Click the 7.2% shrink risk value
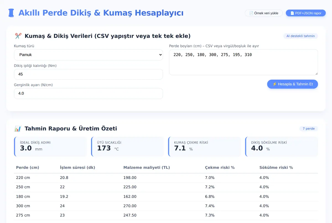This screenshot has height=223, width=332. click(x=210, y=187)
